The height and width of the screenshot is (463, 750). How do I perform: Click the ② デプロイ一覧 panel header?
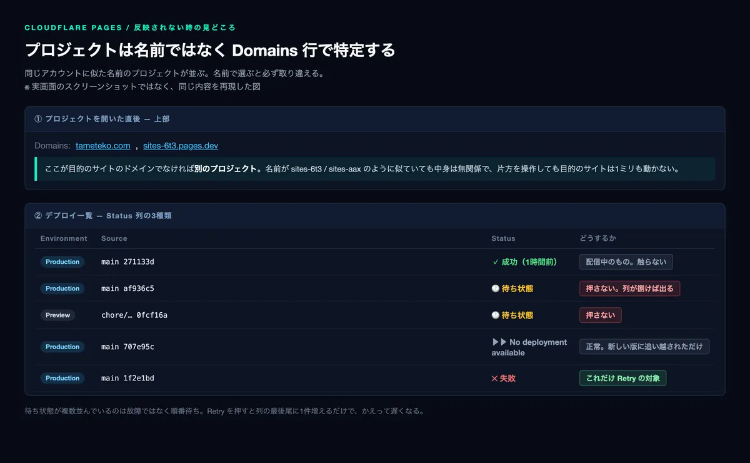coord(375,216)
